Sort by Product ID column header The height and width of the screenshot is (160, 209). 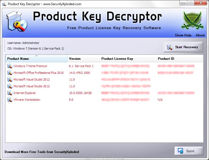coord(179,58)
